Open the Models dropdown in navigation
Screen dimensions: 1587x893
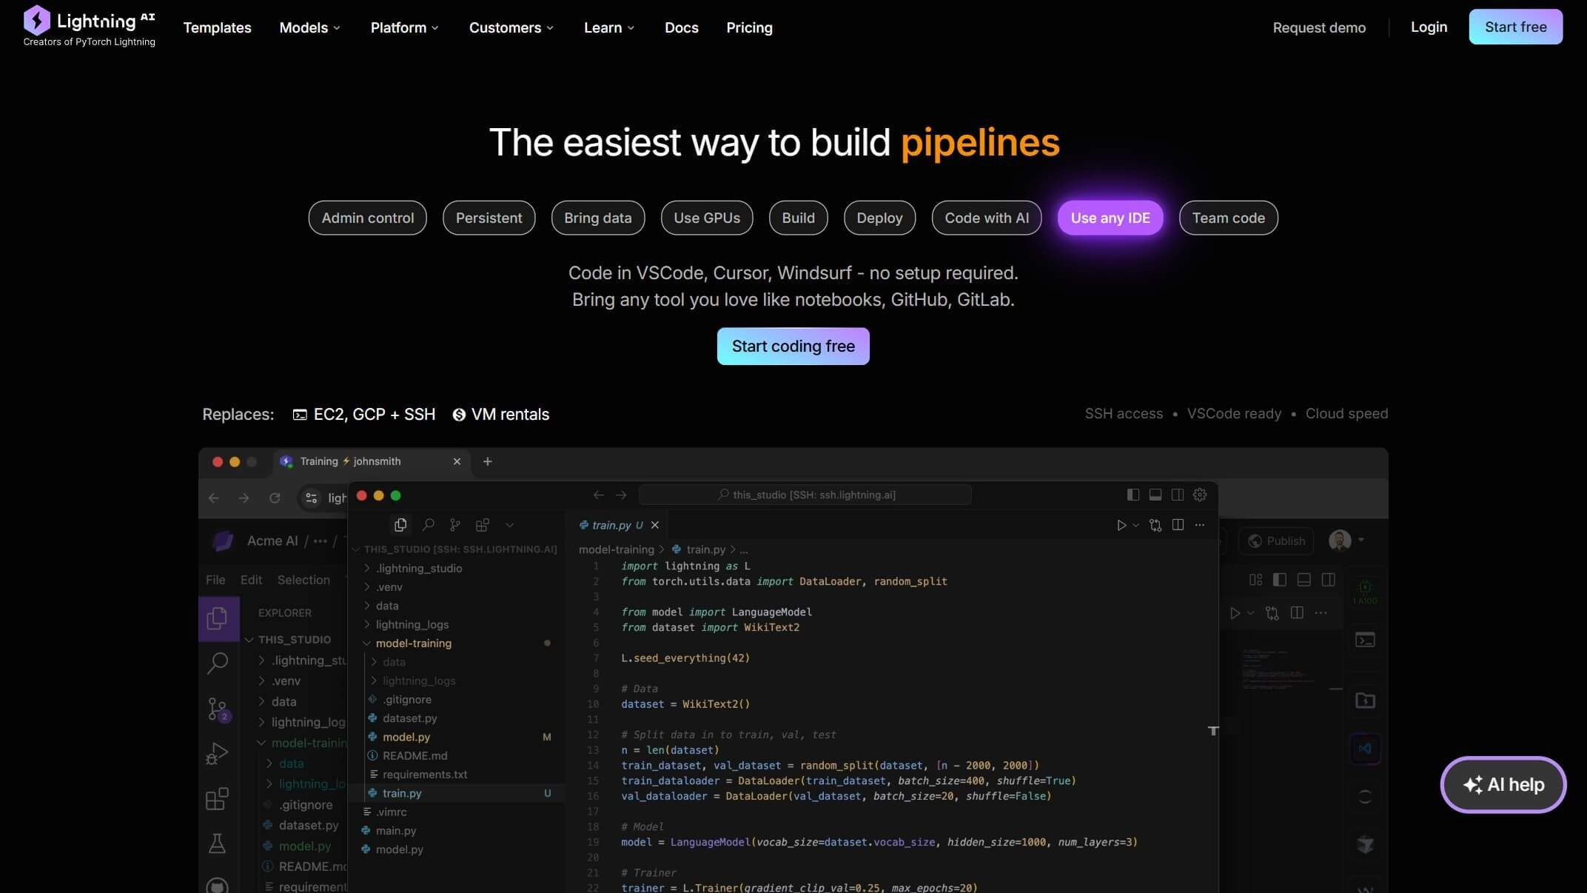click(x=309, y=27)
